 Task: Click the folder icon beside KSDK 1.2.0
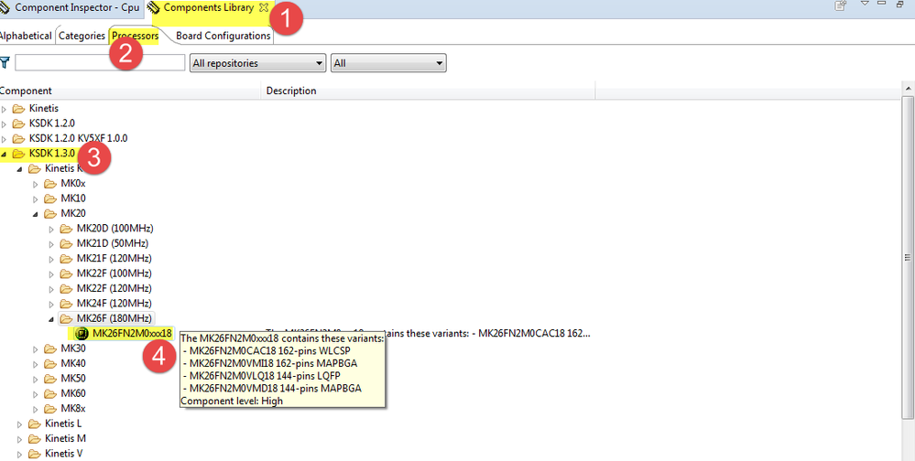[x=19, y=123]
